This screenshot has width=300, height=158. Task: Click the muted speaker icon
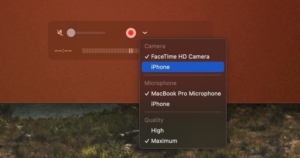pos(60,33)
